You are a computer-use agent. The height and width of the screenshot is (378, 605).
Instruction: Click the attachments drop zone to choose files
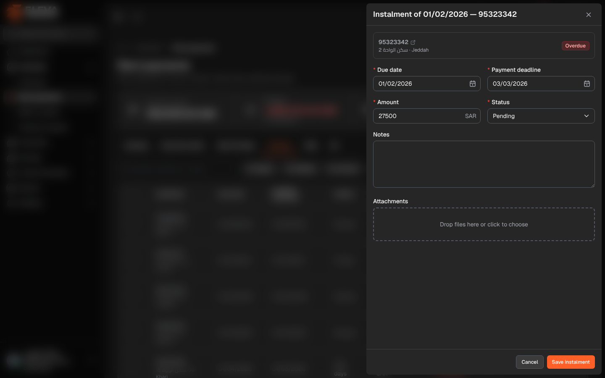tap(484, 224)
